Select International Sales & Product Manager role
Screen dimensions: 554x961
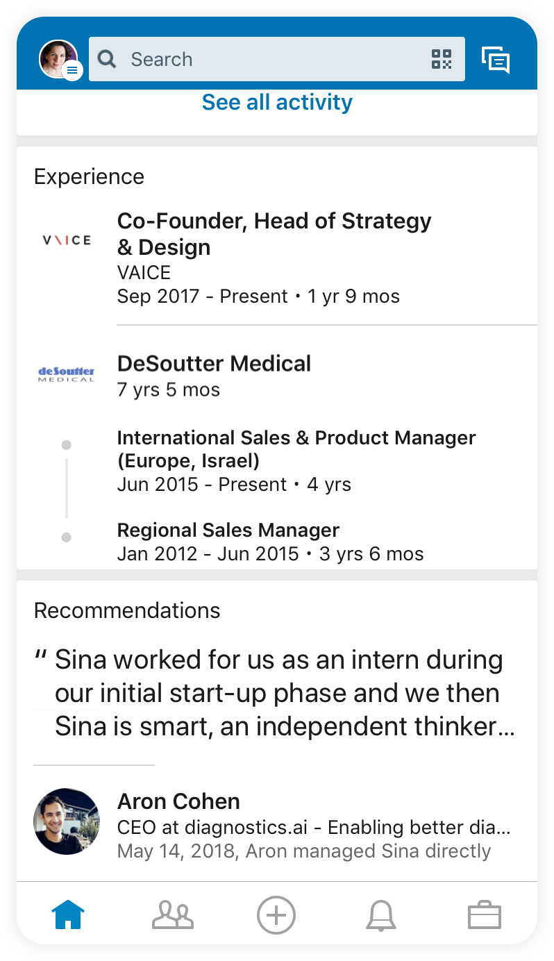click(x=296, y=449)
